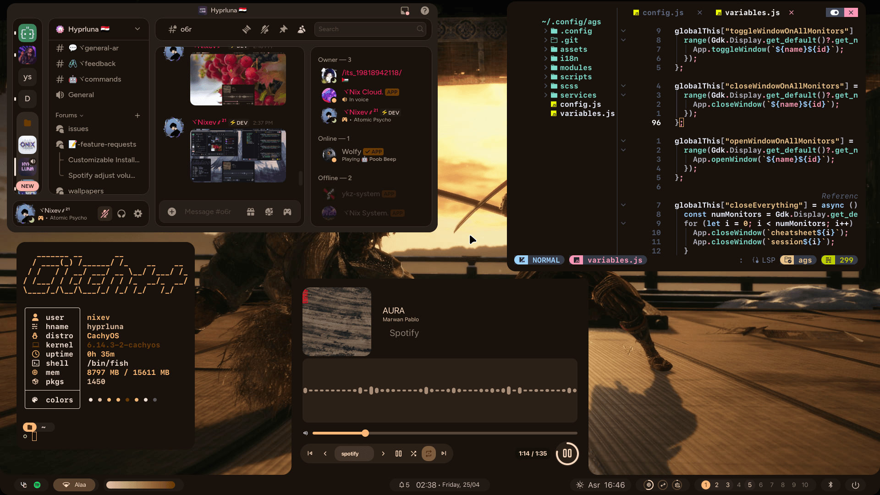
Task: Click the Discord search field
Action: click(367, 29)
